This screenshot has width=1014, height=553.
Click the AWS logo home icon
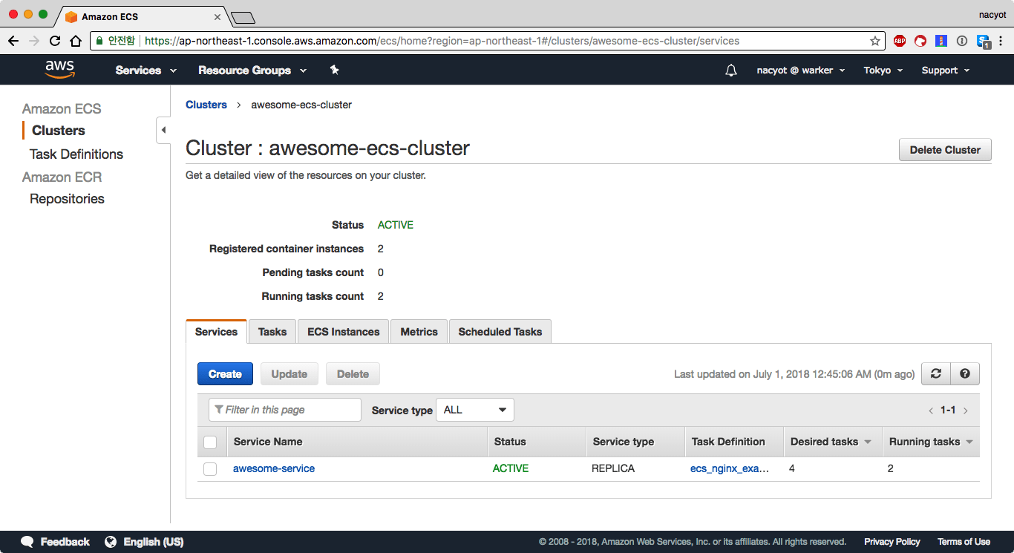point(59,70)
